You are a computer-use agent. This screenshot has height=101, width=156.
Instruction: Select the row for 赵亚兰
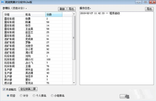[x=37, y=32]
